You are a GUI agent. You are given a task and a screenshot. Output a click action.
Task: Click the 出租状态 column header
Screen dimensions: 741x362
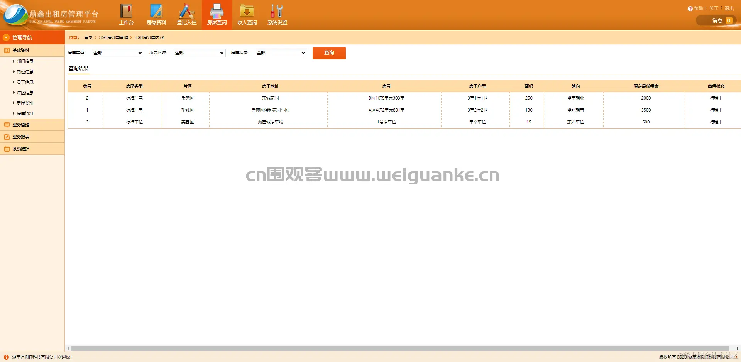click(716, 86)
